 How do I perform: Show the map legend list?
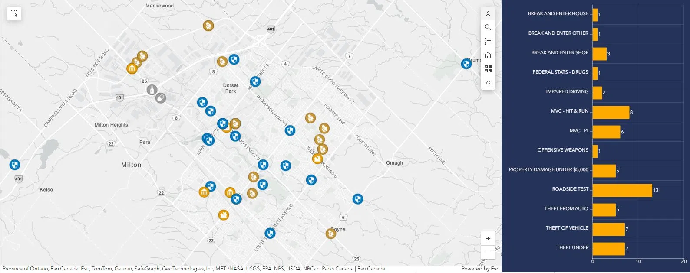coord(488,42)
